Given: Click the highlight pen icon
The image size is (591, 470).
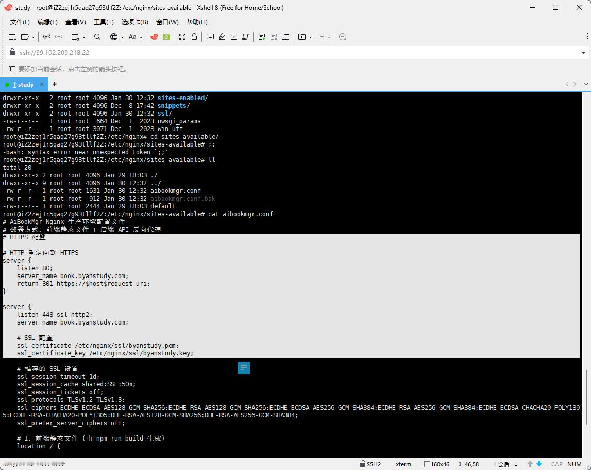Looking at the screenshot, I should point(222,37).
